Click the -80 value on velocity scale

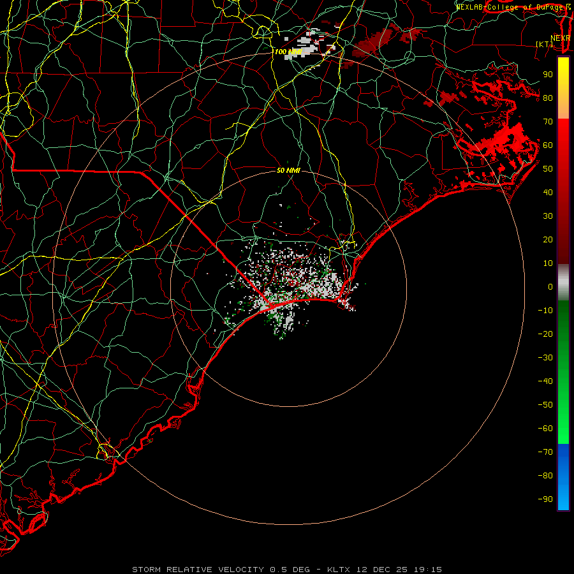click(x=545, y=476)
